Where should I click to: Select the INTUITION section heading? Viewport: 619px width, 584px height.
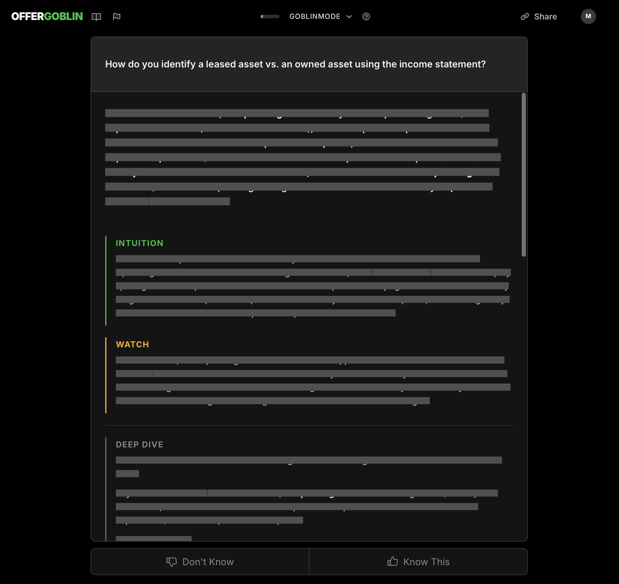[x=139, y=243]
